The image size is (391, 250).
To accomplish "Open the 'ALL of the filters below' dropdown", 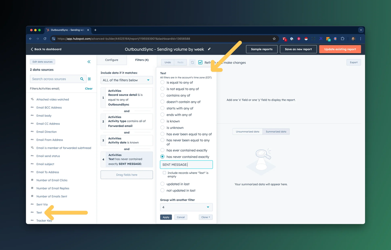I will (x=126, y=80).
